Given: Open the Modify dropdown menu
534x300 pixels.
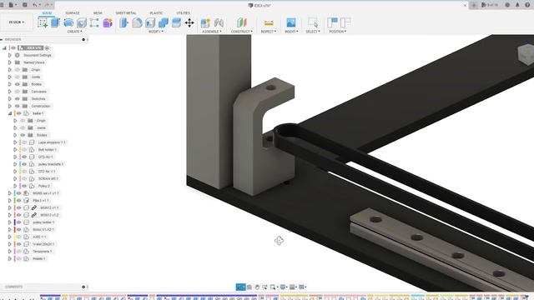Looking at the screenshot, I should pos(156,32).
